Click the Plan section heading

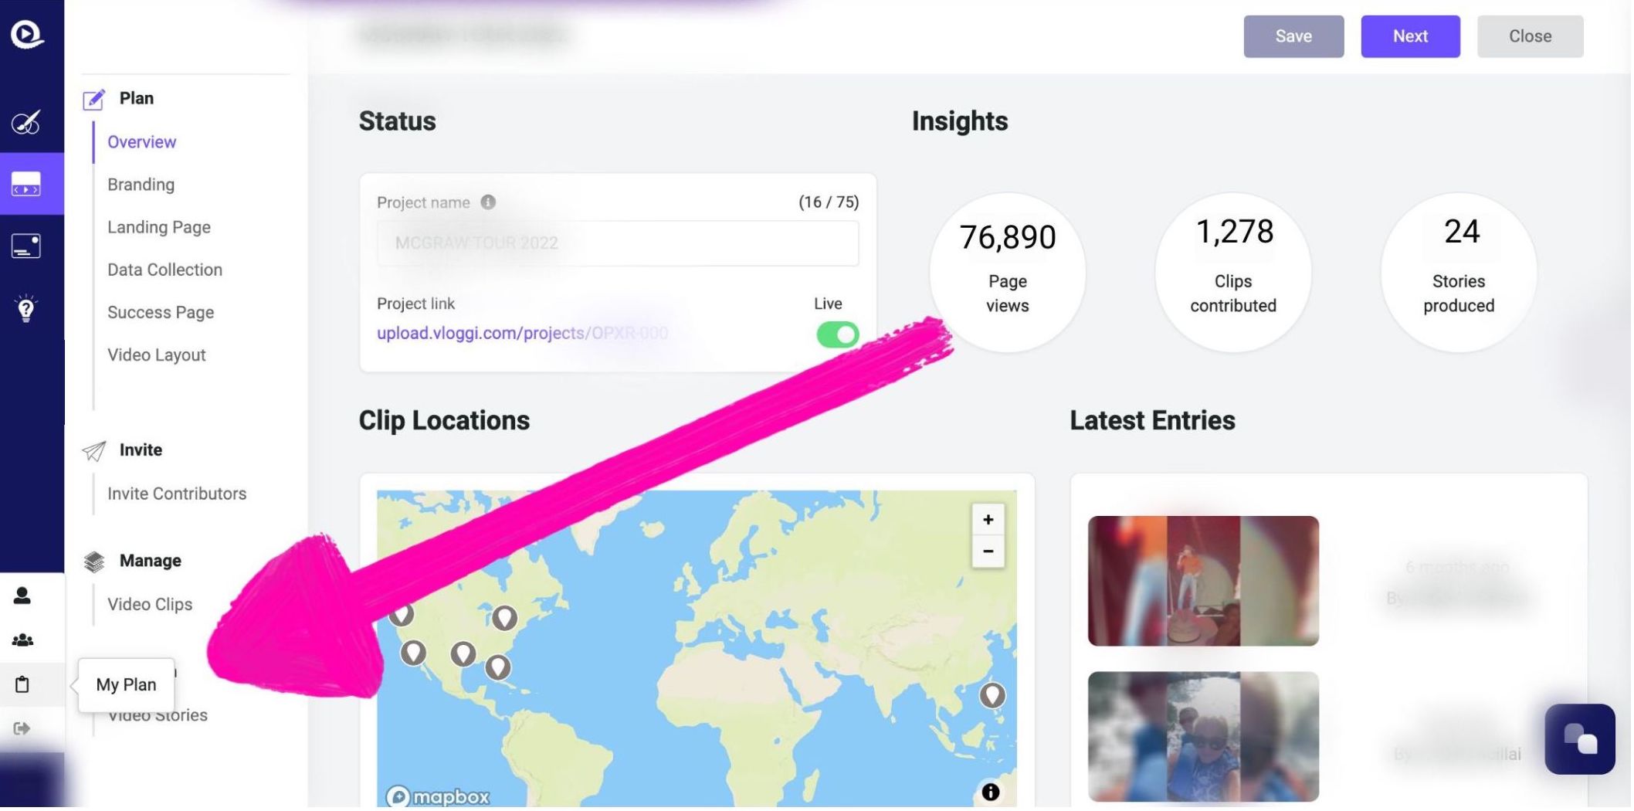click(137, 98)
